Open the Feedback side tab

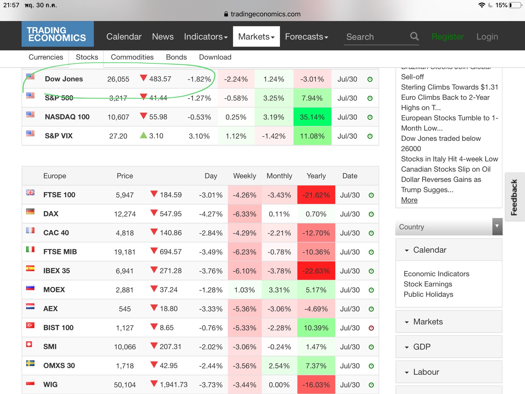tap(514, 197)
